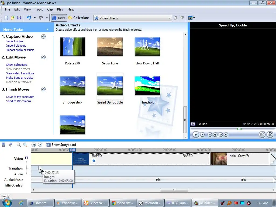The width and height of the screenshot is (276, 207).
Task: Split the clip at current frame
Action: pos(262,135)
